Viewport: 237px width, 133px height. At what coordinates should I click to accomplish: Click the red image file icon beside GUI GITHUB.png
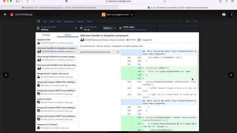click(x=12, y=14)
